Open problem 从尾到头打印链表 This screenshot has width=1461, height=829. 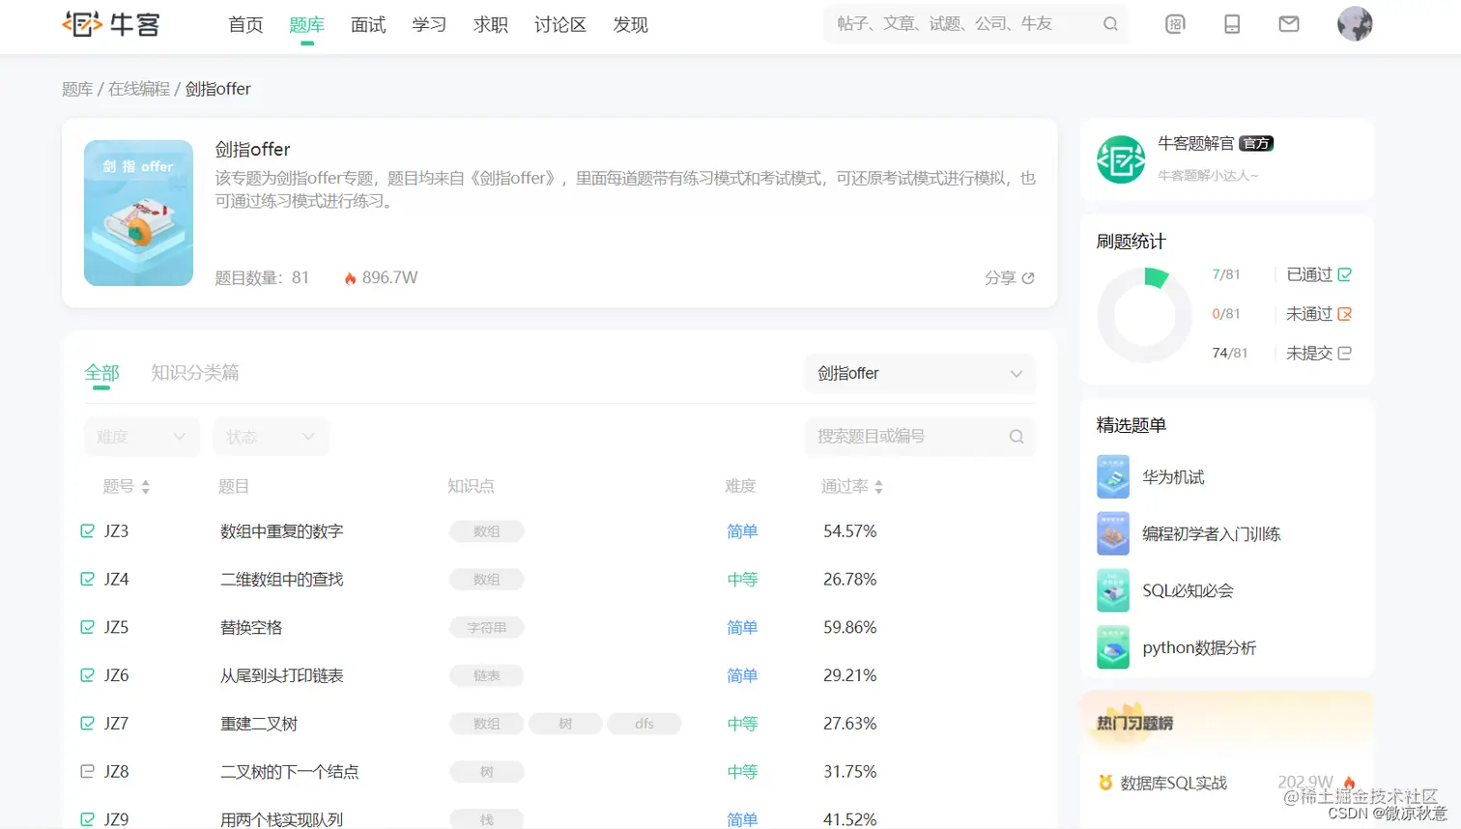point(281,676)
